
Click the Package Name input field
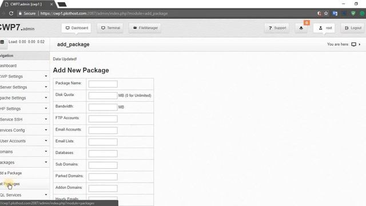pyautogui.click(x=103, y=84)
